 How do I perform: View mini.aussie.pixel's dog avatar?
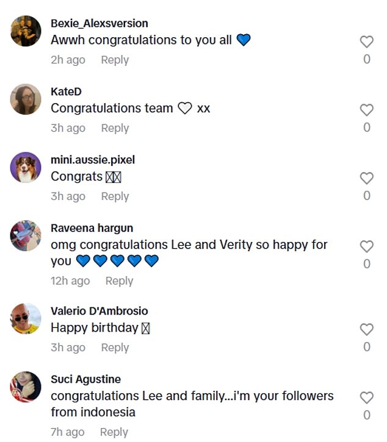click(x=26, y=168)
